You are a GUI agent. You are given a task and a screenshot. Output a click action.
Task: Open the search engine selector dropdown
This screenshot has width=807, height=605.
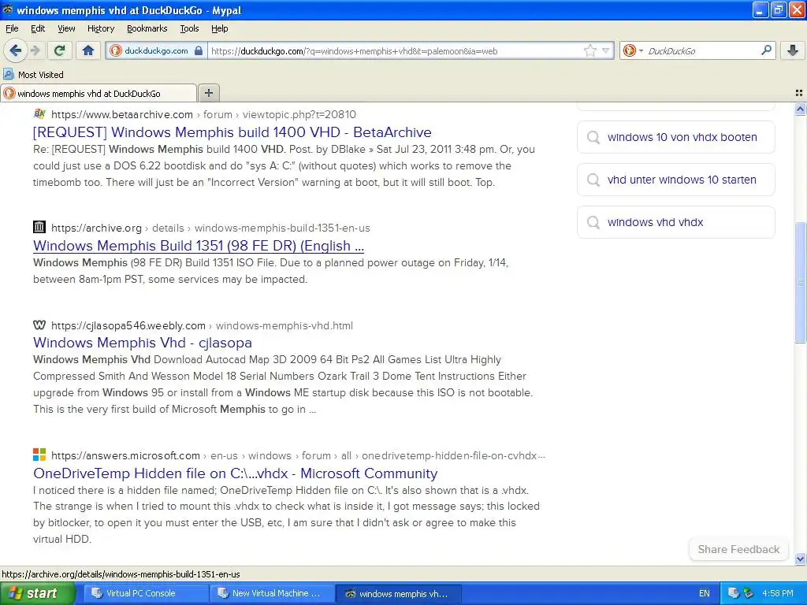[x=633, y=50]
